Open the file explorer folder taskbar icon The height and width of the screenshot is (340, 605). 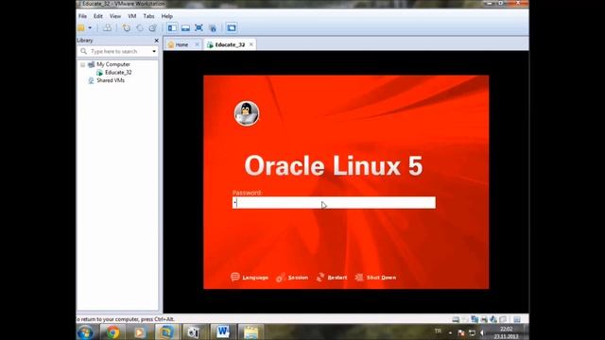[x=251, y=332]
